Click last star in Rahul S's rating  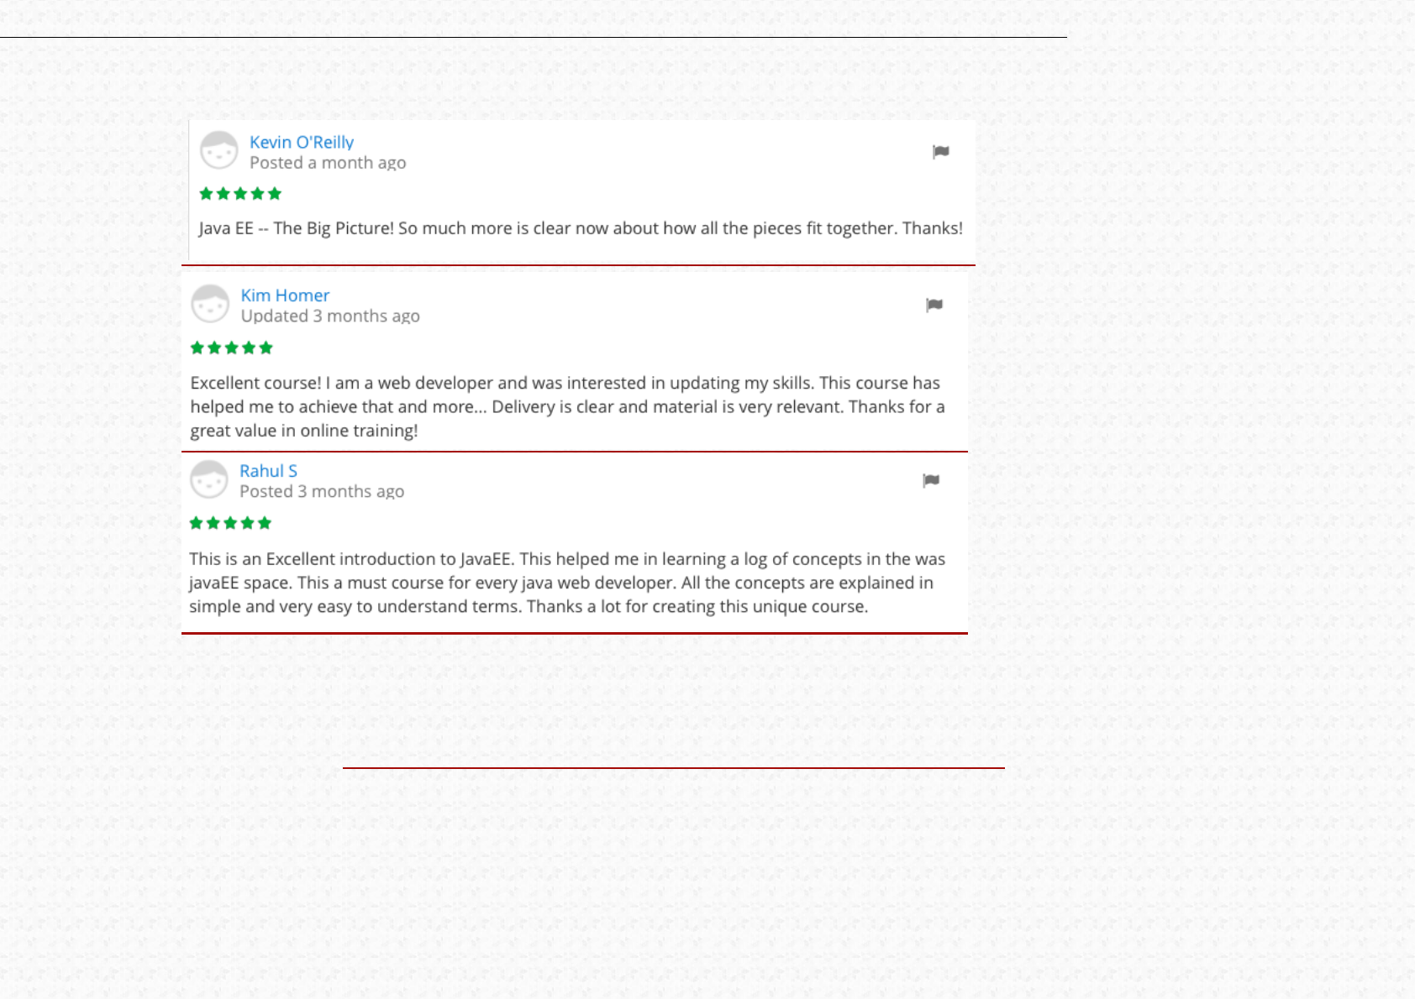[x=265, y=523]
